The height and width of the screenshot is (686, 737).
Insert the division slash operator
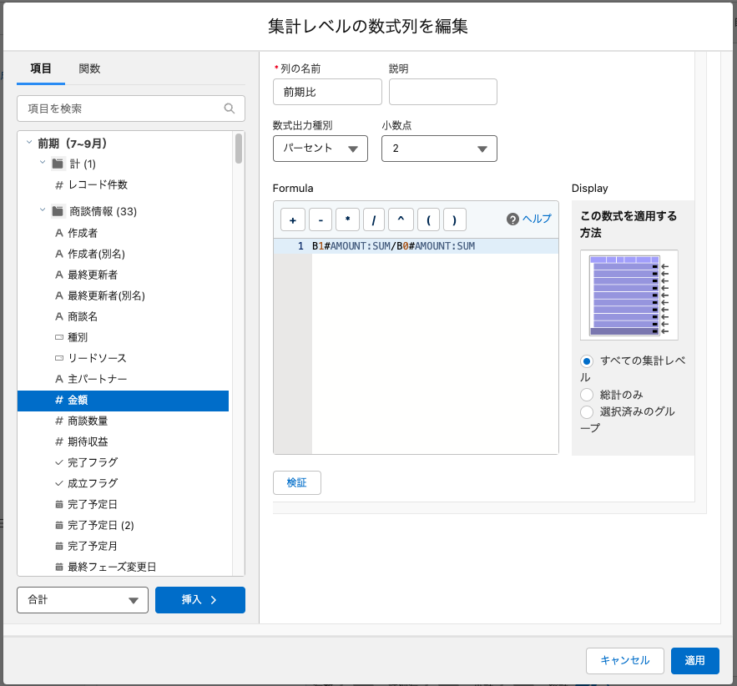pyautogui.click(x=374, y=219)
